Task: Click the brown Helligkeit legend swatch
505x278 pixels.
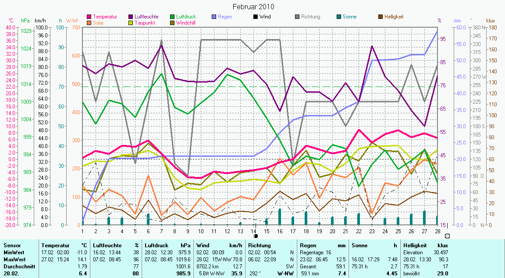Action: 380,17
